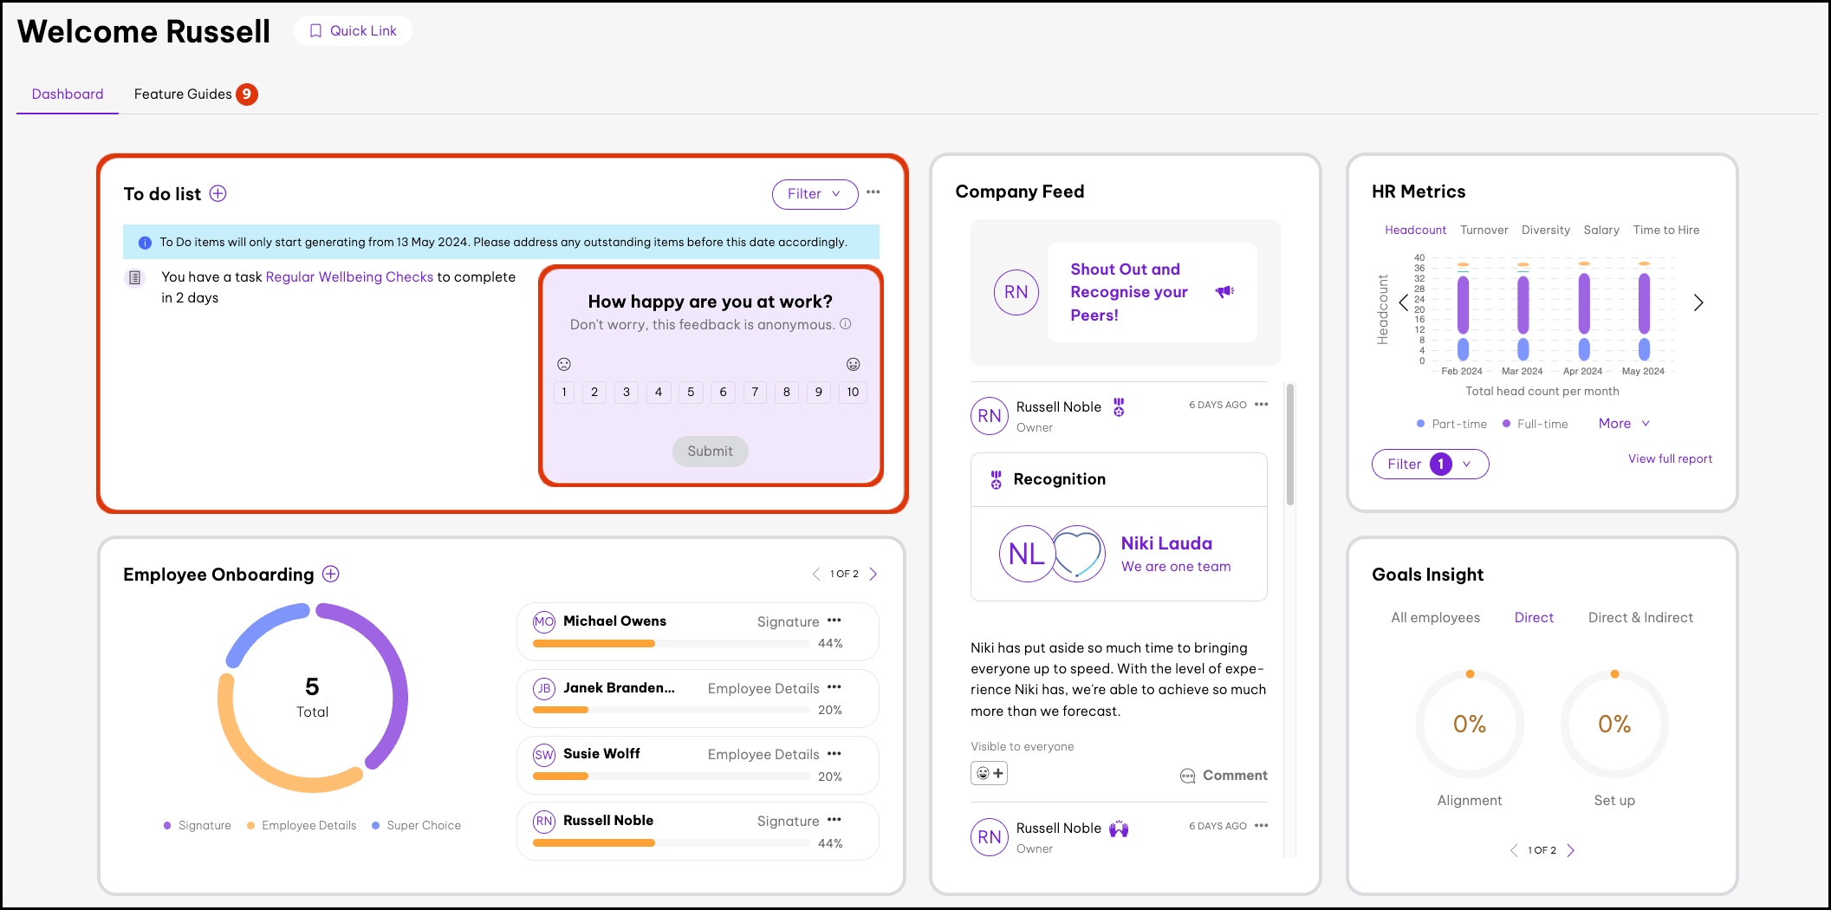
Task: Click Susie Wolff's onboarding progress bar
Action: point(671,777)
